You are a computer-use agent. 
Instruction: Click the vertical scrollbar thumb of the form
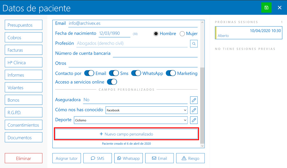tap(202, 106)
